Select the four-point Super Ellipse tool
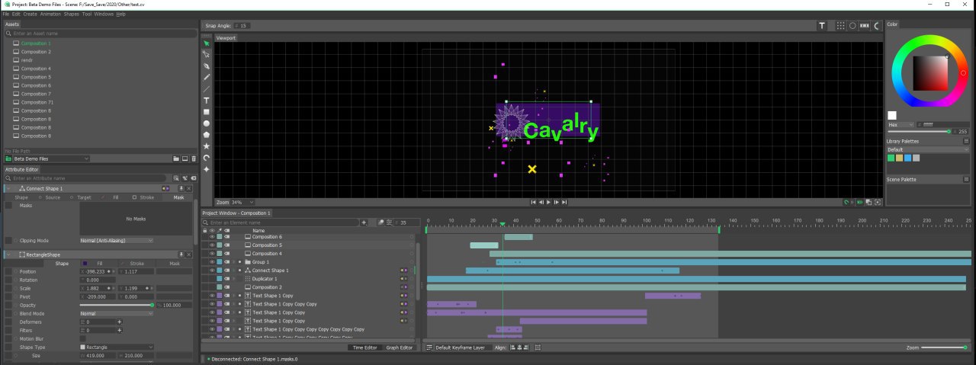This screenshot has height=365, width=976. [206, 169]
